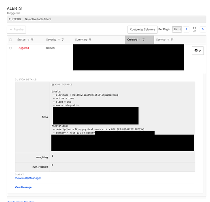The image size is (210, 202).
Task: Go to next page arrow
Action: point(203,29)
